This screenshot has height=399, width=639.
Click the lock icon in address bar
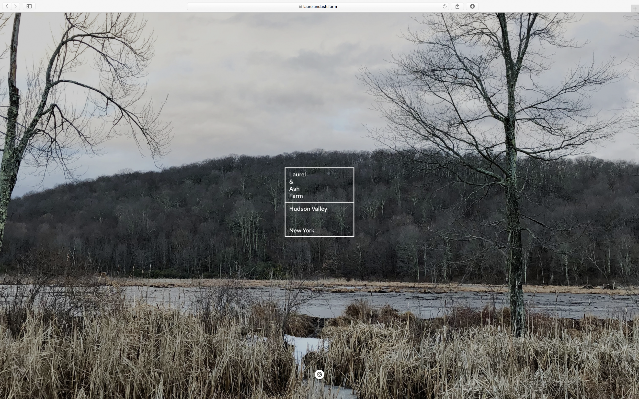coord(300,6)
